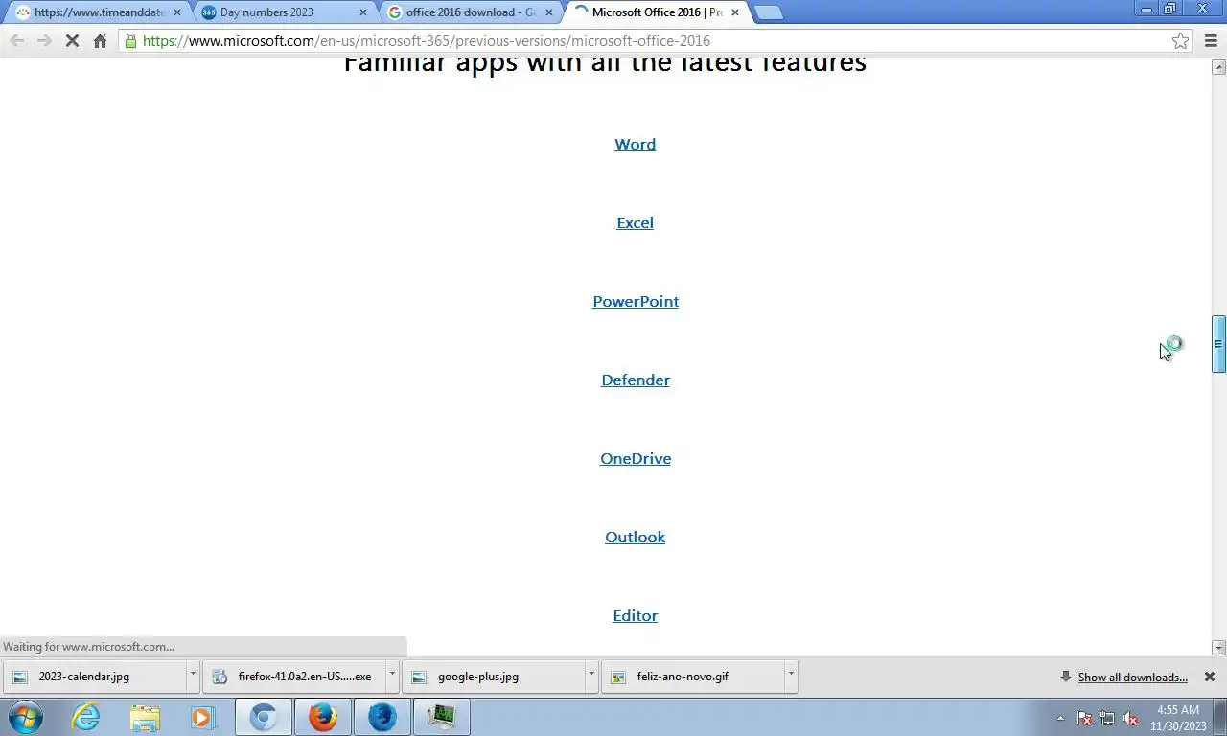1227x736 pixels.
Task: Click the green padlock security icon
Action: pyautogui.click(x=130, y=40)
